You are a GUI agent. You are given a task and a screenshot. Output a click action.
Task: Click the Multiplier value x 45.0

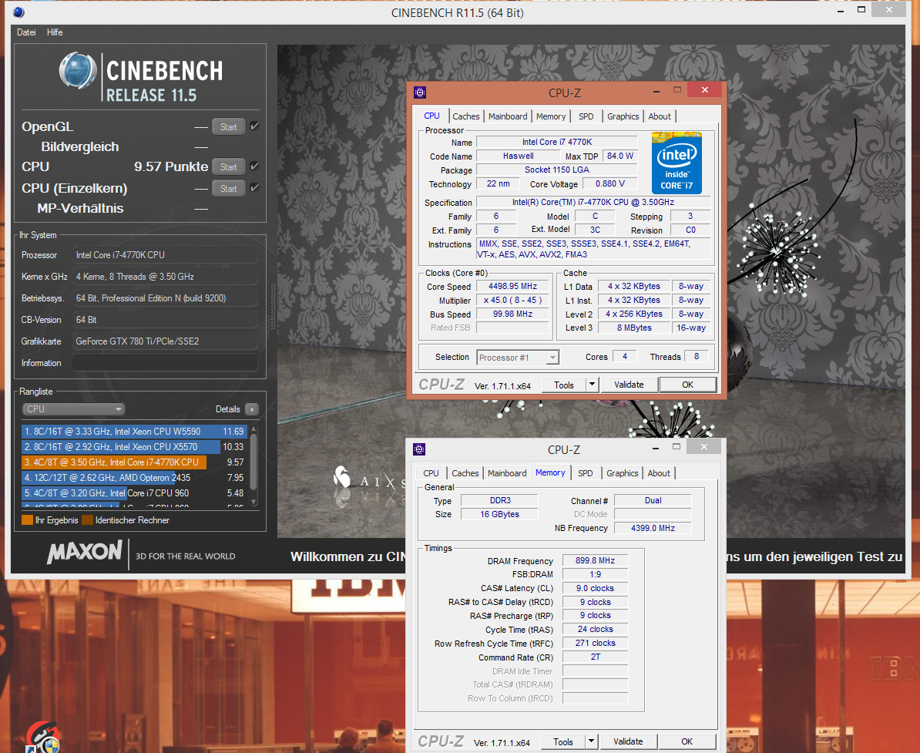coord(513,300)
